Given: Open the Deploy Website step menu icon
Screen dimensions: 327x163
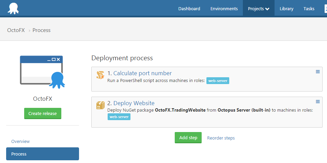Looking at the screenshot, I should click(x=317, y=101).
